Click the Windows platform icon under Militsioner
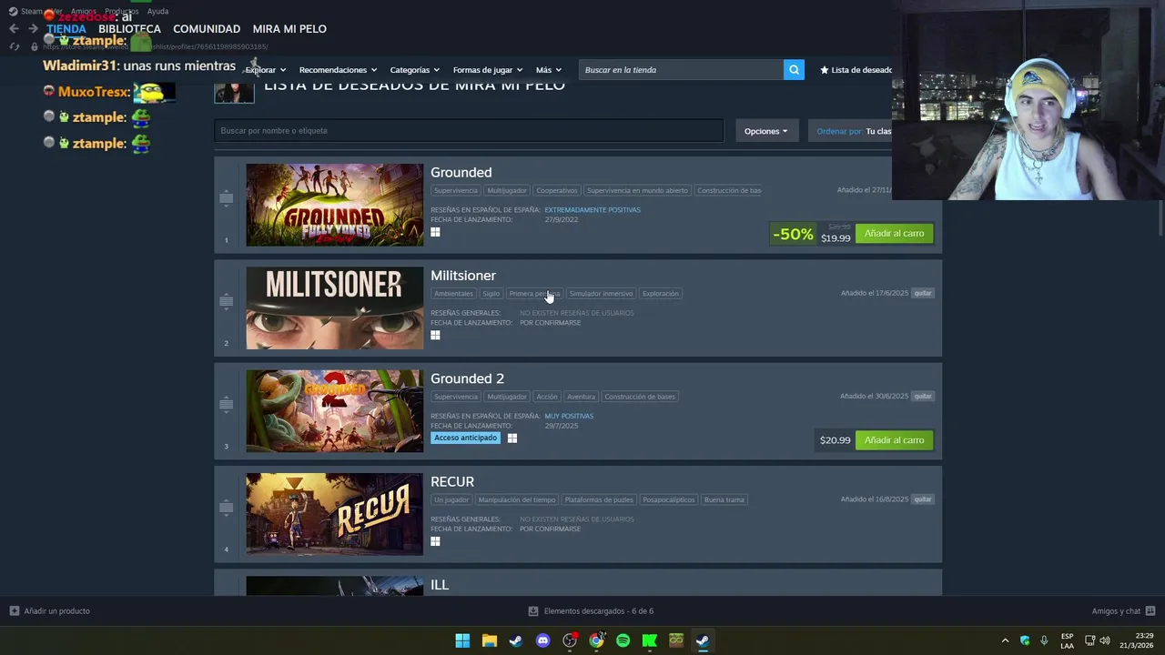The height and width of the screenshot is (655, 1165). tap(435, 335)
